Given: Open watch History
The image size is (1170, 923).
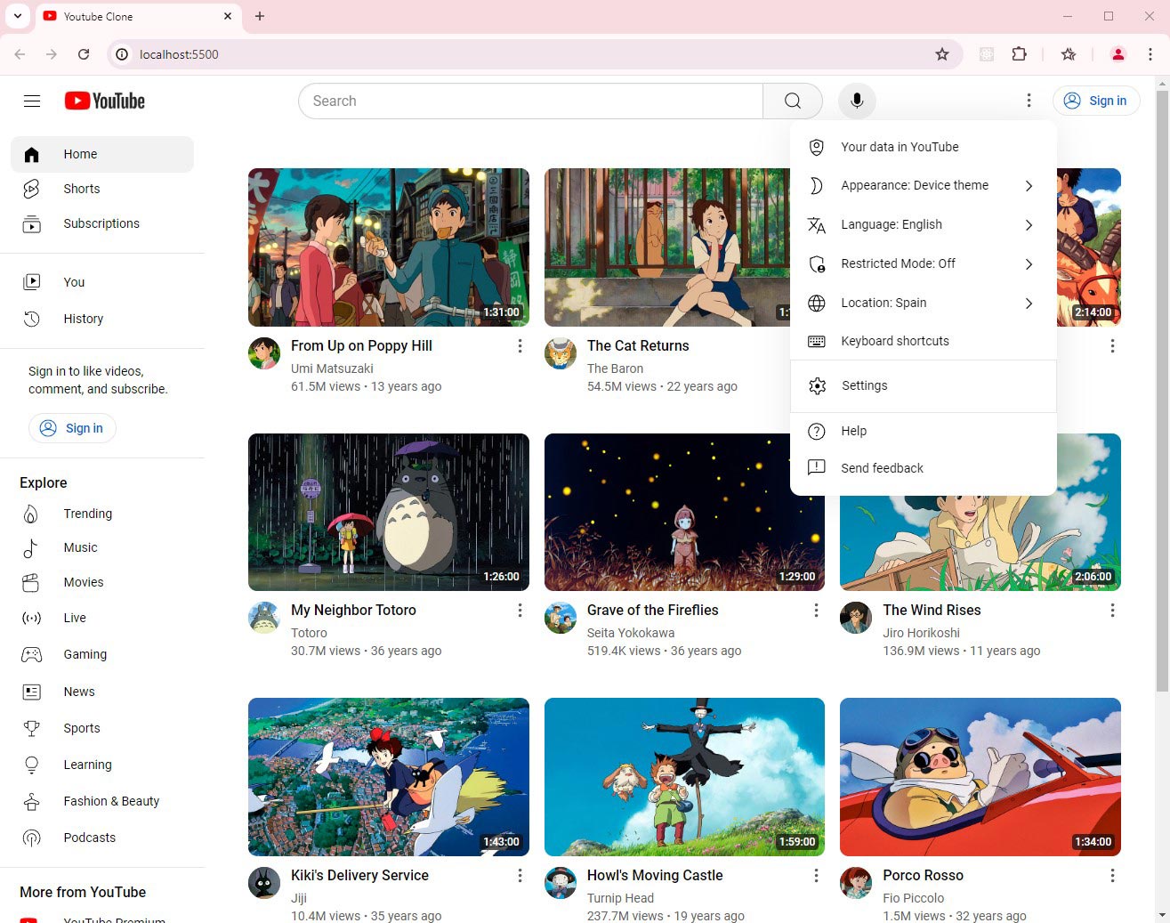Looking at the screenshot, I should 102,319.
